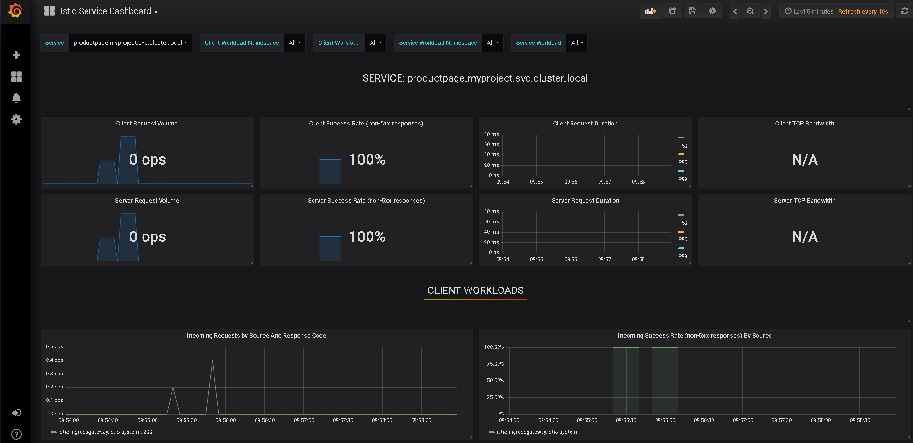Click the N/A value in Server TCP Bandwidth

pyautogui.click(x=805, y=237)
